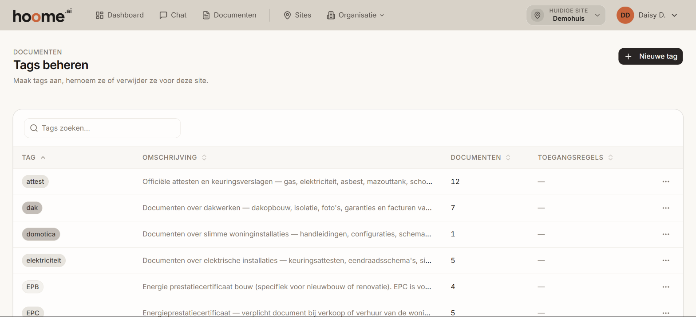Click the EPB tag badge

[x=32, y=287]
